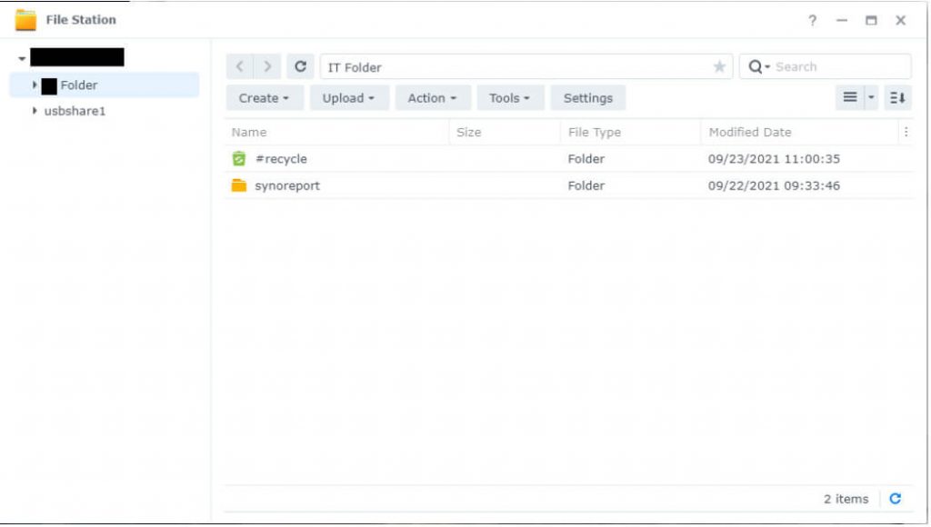Screen dimensions: 931x527
Task: Open the Action dropdown menu
Action: point(433,98)
